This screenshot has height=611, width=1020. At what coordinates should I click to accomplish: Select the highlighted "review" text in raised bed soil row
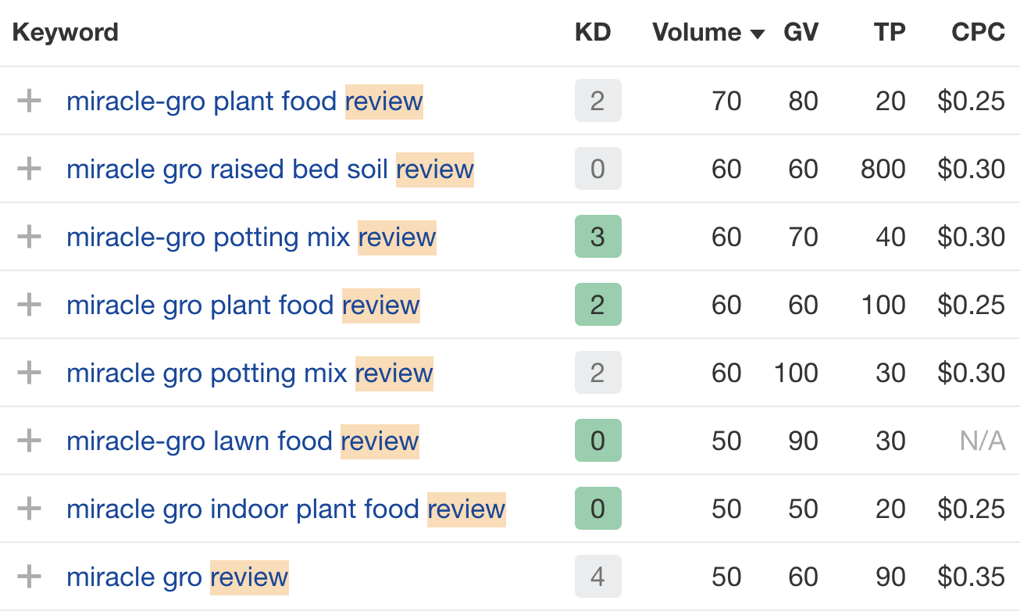434,169
